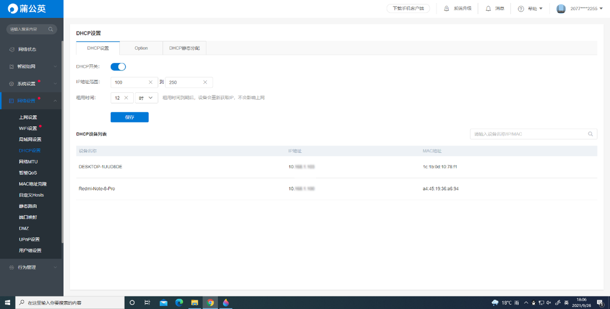Select the DESKTOP-1JUD8DE device name

[100, 166]
